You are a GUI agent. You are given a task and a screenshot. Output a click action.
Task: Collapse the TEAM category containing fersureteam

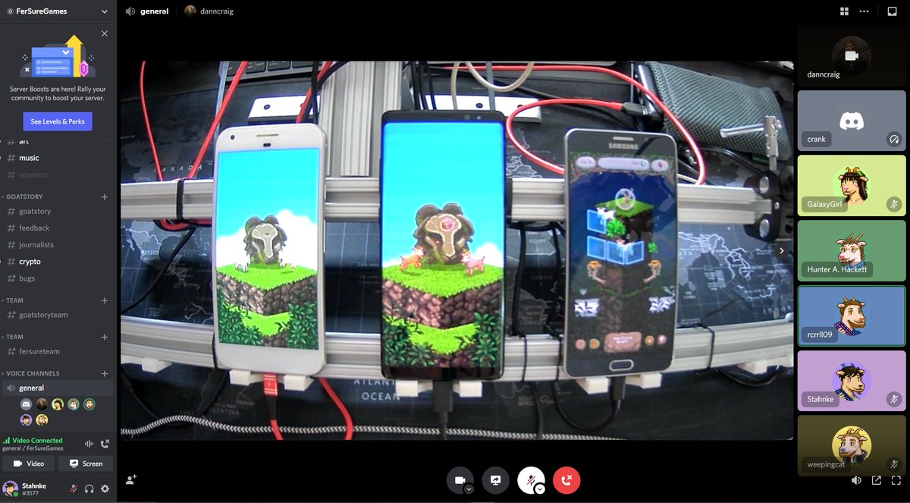tap(14, 337)
